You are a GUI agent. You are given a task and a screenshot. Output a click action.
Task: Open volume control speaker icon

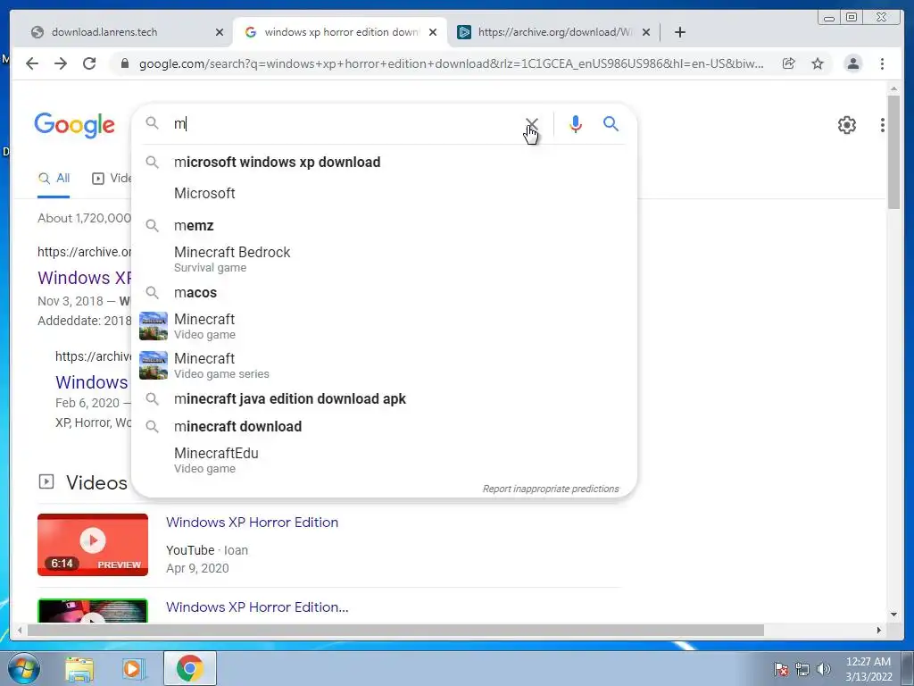(824, 669)
